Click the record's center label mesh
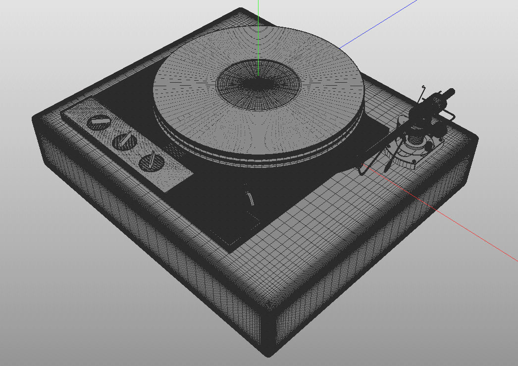 259,85
